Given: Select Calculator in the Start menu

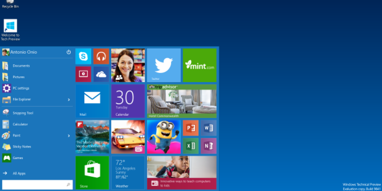Looking at the screenshot, I should (x=20, y=124).
